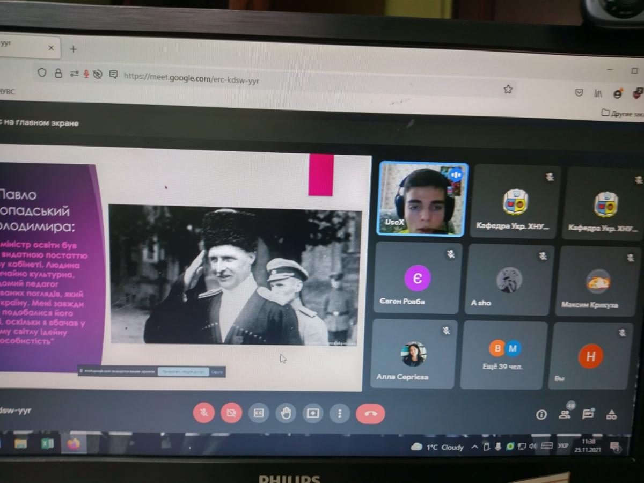This screenshot has height=483, width=644.
Task: Select Євген Ровба participant tile
Action: [x=418, y=277]
